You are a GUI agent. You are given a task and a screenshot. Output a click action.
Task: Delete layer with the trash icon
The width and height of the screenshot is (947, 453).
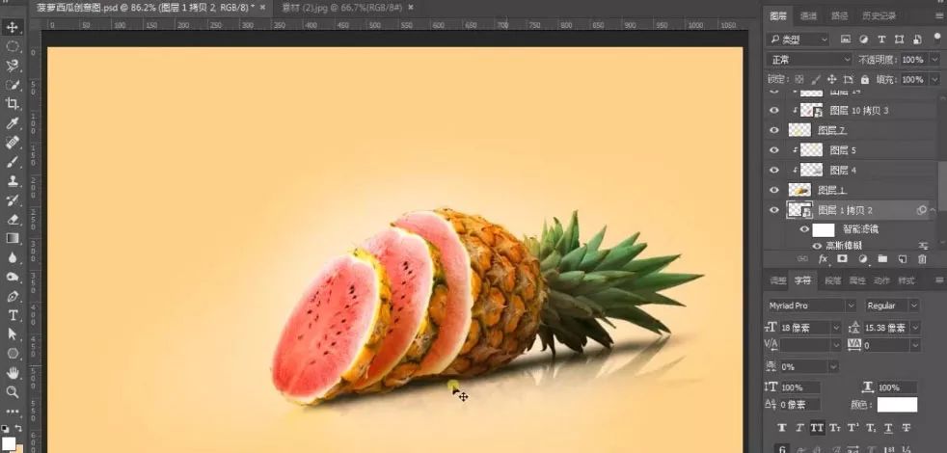922,259
